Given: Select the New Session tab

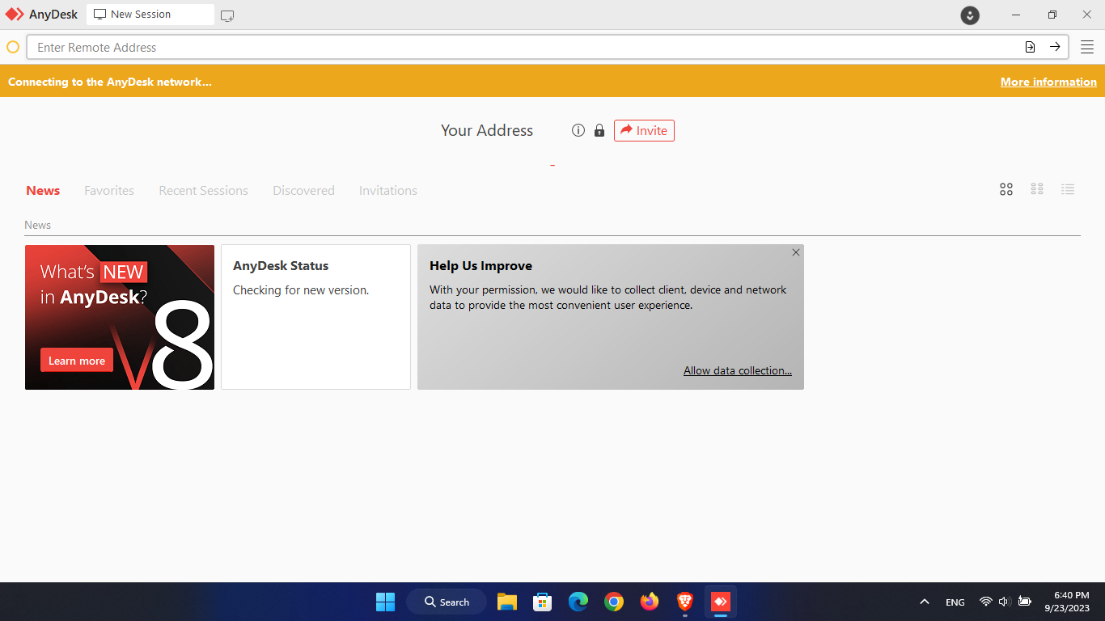Looking at the screenshot, I should click(x=150, y=15).
